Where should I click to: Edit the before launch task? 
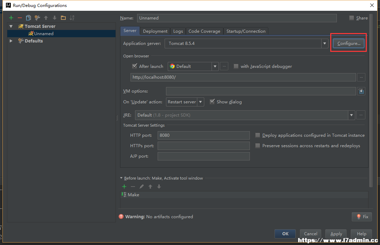pos(142,186)
